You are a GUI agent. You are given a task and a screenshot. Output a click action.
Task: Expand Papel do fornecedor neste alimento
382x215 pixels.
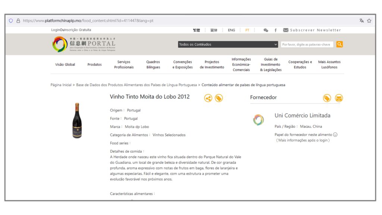click(x=335, y=135)
